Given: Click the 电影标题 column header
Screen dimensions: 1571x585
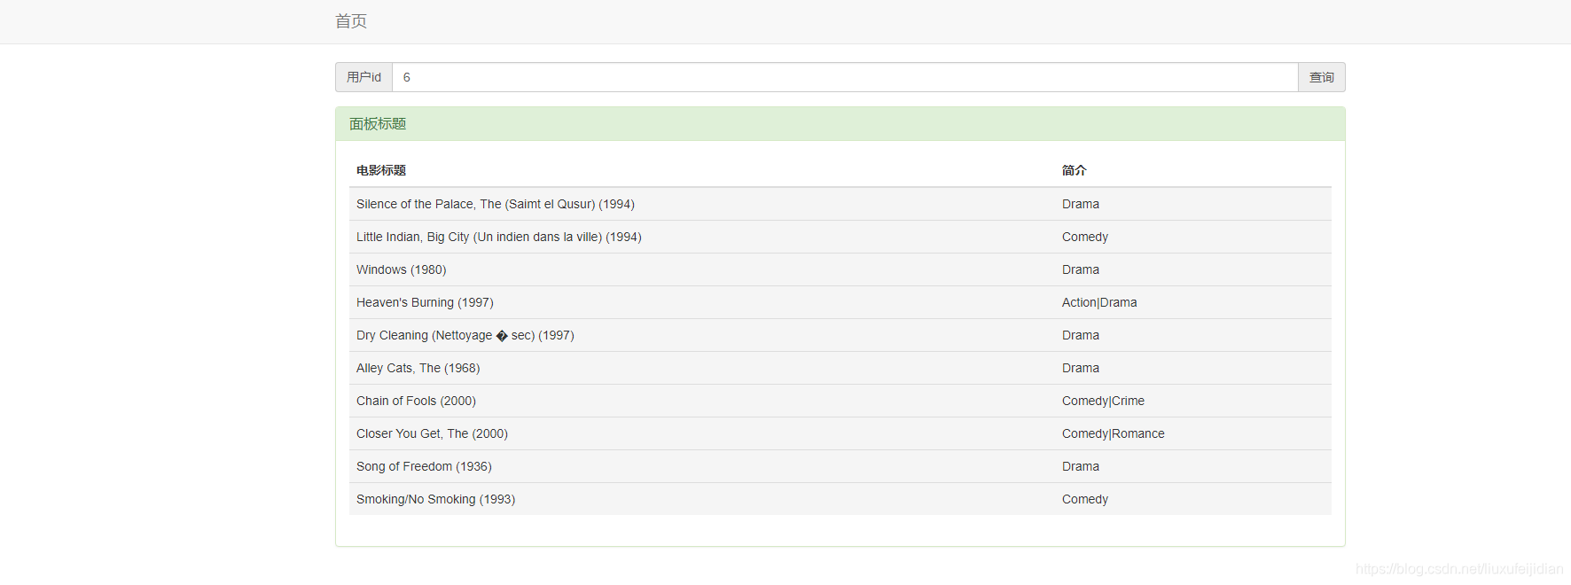Looking at the screenshot, I should [381, 170].
